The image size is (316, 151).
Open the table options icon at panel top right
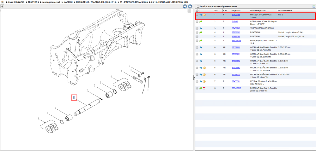[x=313, y=6]
